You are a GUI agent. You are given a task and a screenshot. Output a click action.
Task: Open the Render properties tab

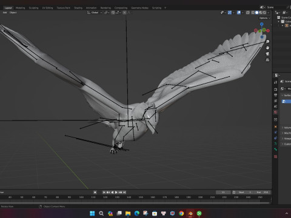point(276,89)
